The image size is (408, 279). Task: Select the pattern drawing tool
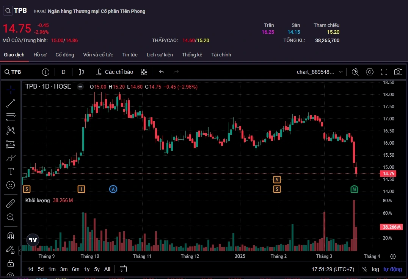tap(11, 130)
